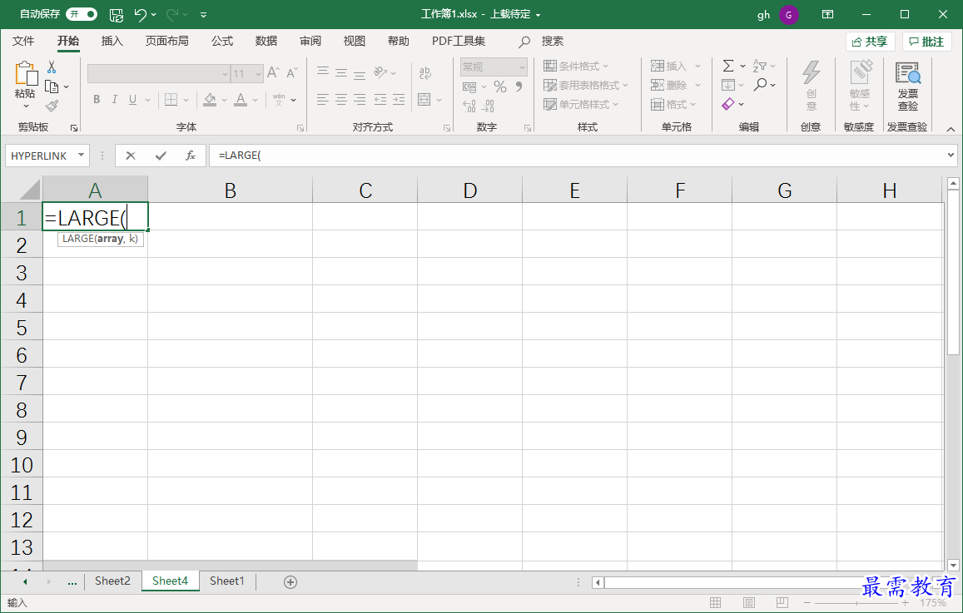Switch to Page Break Preview icon
963x613 pixels.
(x=782, y=602)
